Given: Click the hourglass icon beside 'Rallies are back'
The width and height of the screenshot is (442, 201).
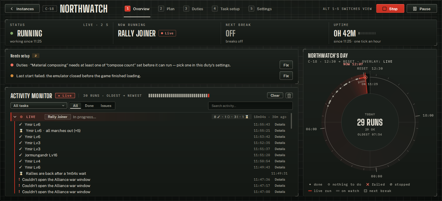Looking at the screenshot, I should pyautogui.click(x=21, y=174).
